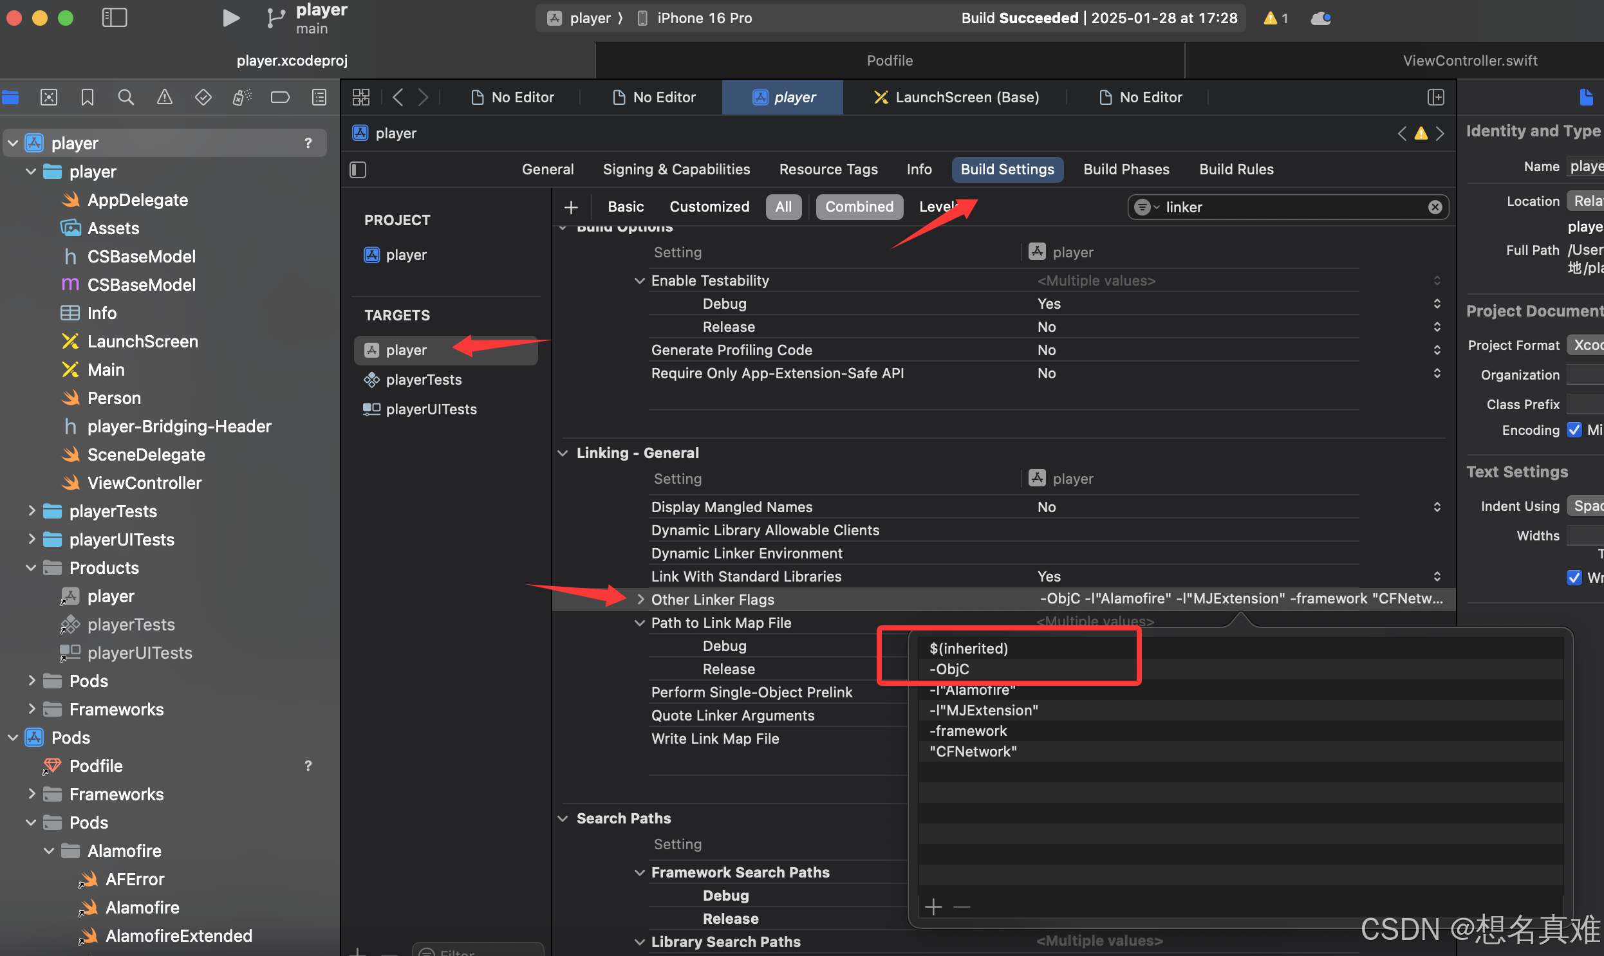Open the Find navigator magnifier icon

[x=126, y=97]
